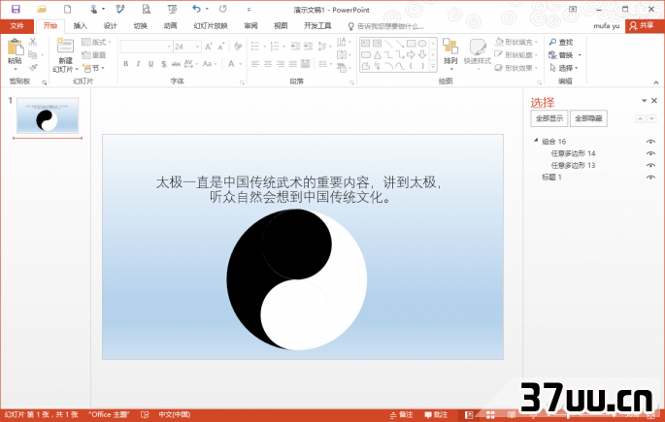Select the triangle shape in shapes gallery
The width and height of the screenshot is (665, 422).
[377, 54]
